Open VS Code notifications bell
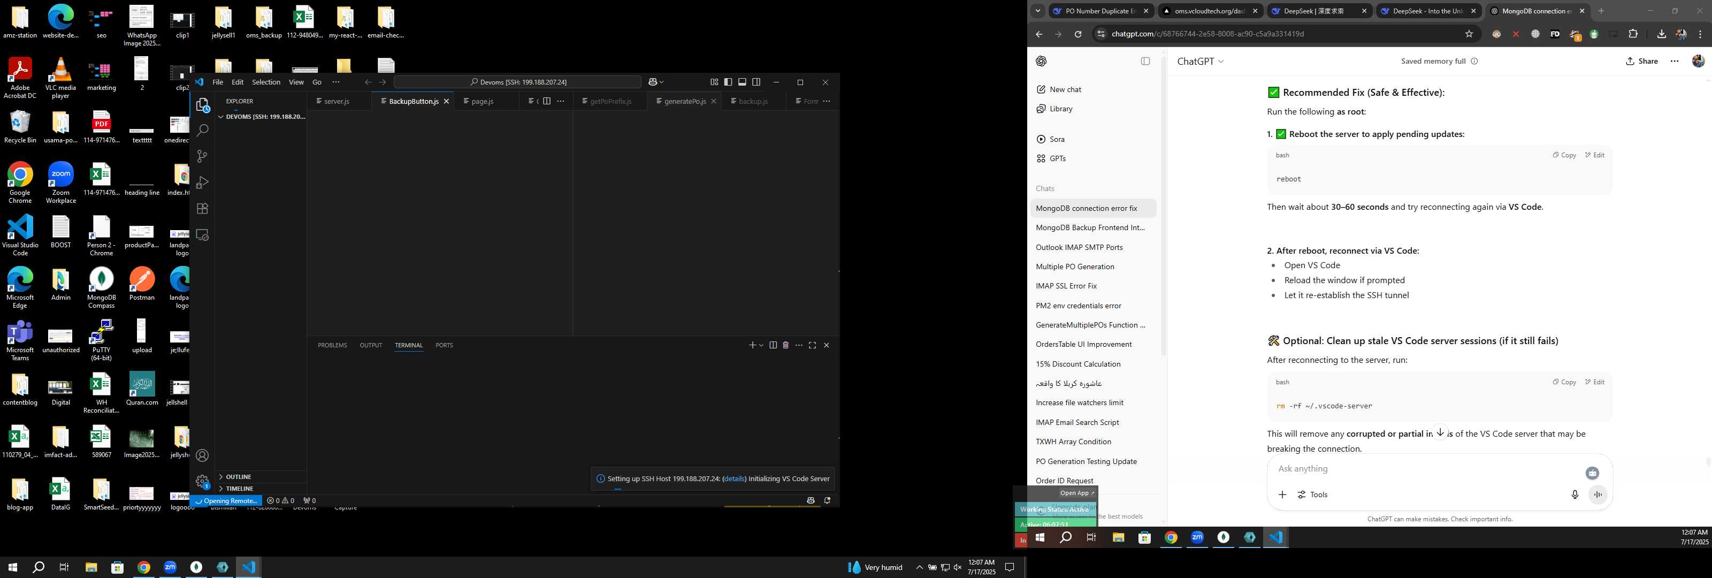 coord(828,501)
